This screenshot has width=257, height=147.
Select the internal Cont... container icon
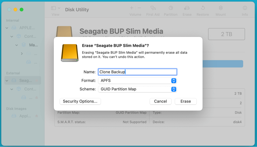click(19, 36)
